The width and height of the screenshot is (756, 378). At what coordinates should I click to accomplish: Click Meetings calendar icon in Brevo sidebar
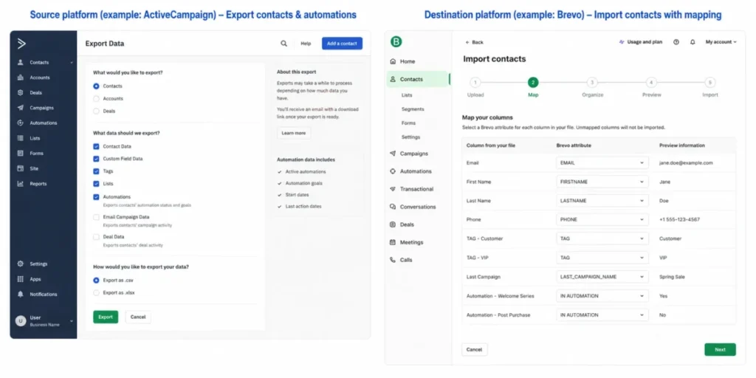click(x=393, y=242)
